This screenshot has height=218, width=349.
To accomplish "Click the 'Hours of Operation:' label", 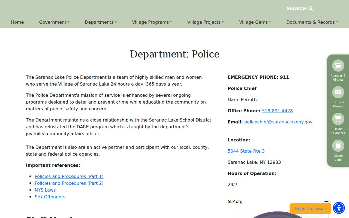I will point(252,173).
